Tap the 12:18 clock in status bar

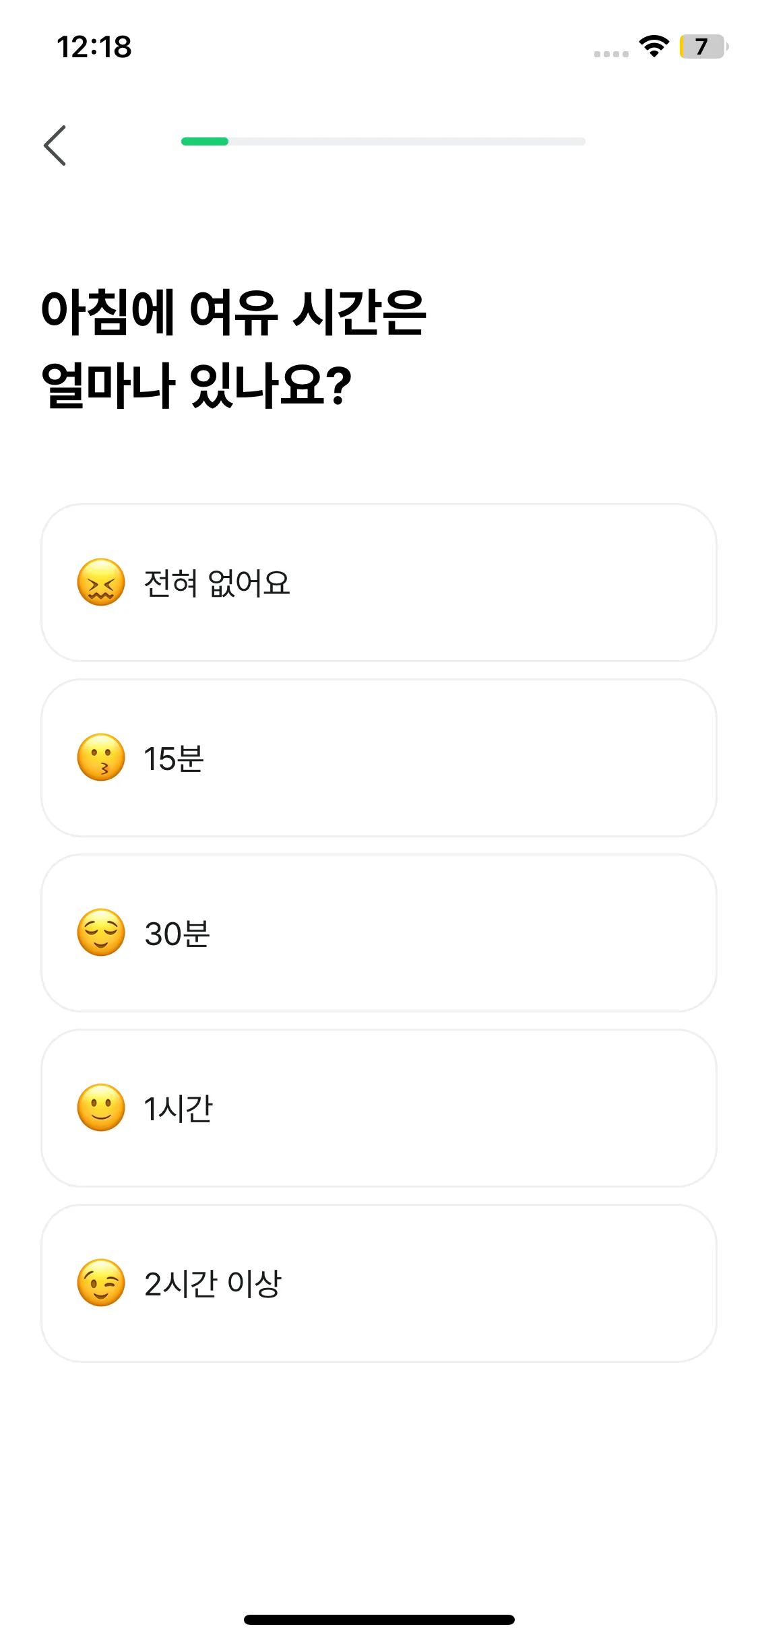[x=94, y=47]
